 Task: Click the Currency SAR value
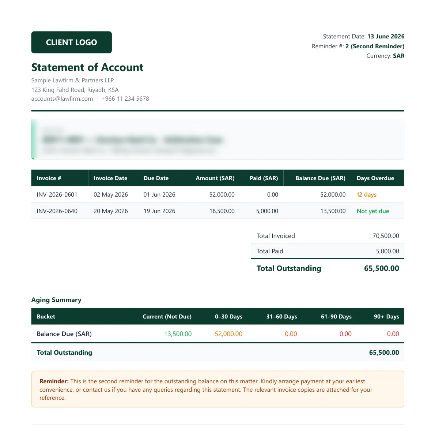pos(399,56)
